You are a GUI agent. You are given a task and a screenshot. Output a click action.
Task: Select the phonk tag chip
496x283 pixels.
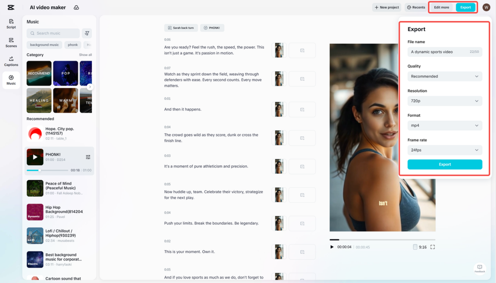tap(73, 45)
